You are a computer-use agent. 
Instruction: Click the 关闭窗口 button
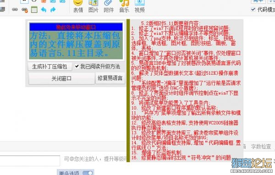click(61, 78)
